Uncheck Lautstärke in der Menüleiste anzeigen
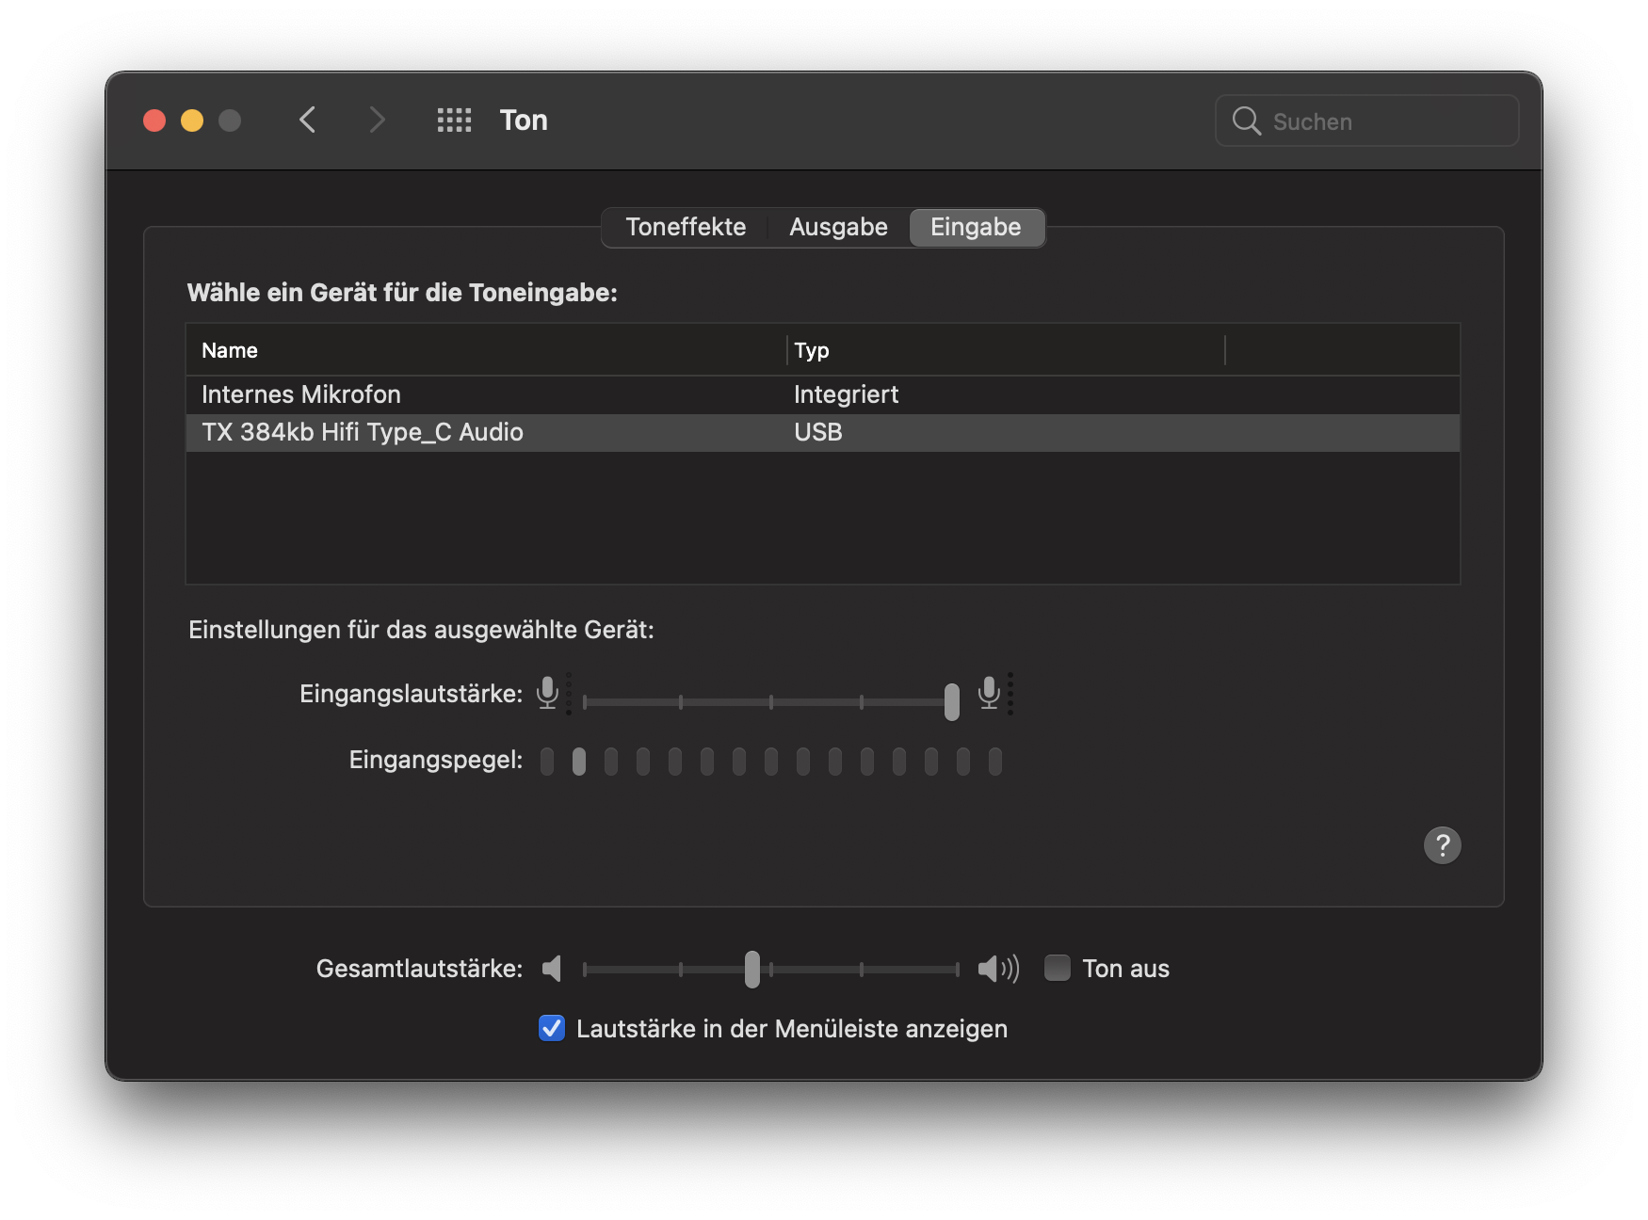Screen dimensions: 1648x1220 point(552,1029)
